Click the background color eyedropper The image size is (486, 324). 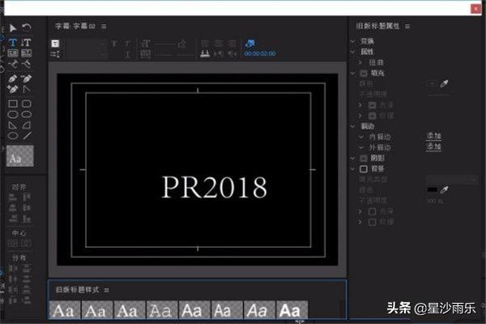(x=444, y=190)
